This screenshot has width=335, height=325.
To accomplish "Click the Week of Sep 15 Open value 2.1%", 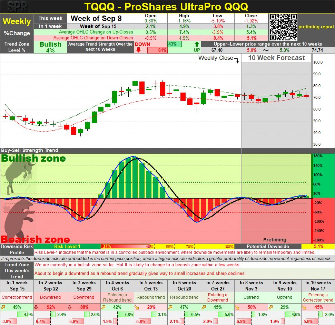I will pyautogui.click(x=151, y=26).
